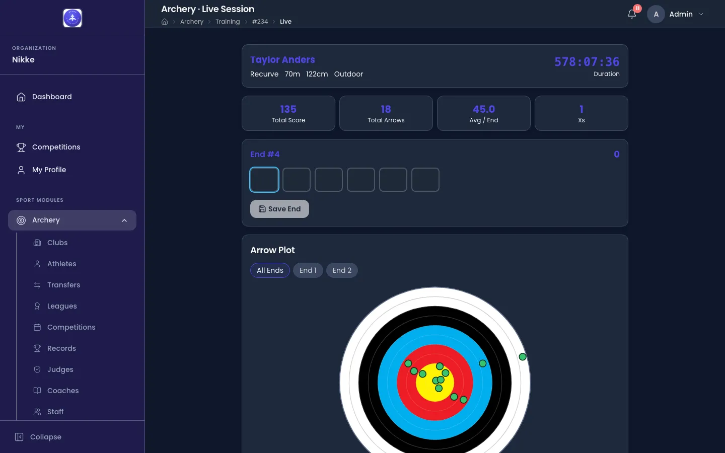Open Dashboard from the sidebar
Image resolution: width=725 pixels, height=453 pixels.
[x=72, y=97]
